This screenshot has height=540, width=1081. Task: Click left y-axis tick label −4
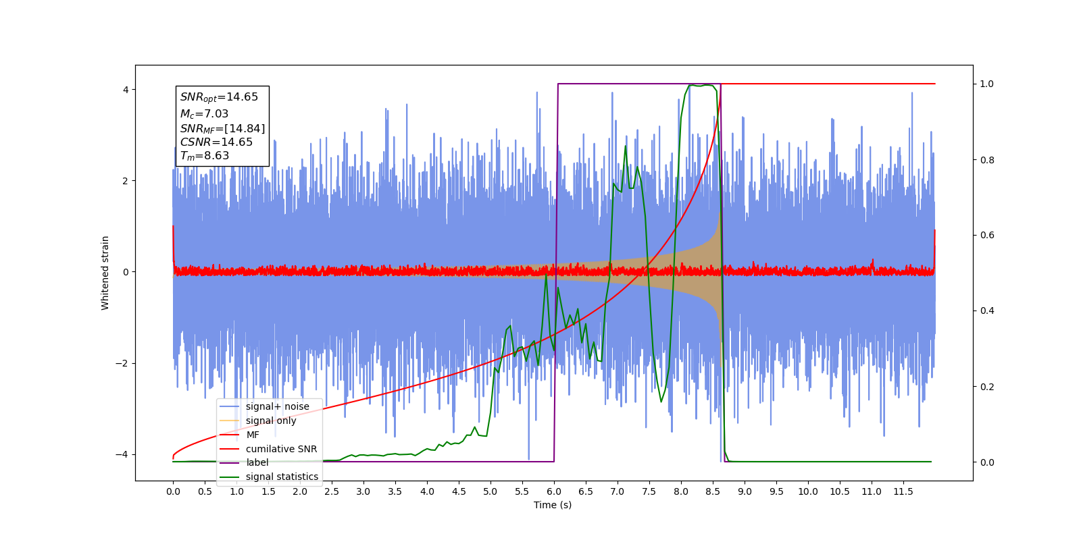coord(122,454)
